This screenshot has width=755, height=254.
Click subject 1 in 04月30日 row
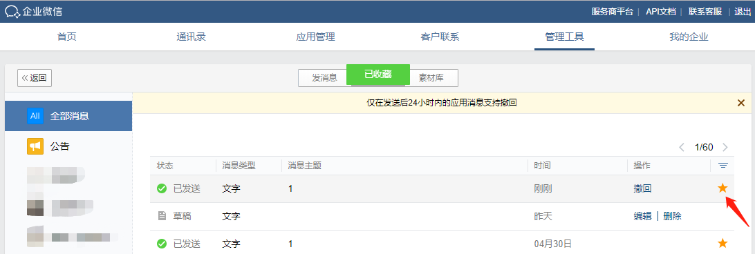(290, 244)
